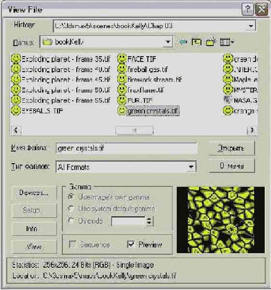
Task: Go up one folder level icon
Action: pyautogui.click(x=196, y=42)
